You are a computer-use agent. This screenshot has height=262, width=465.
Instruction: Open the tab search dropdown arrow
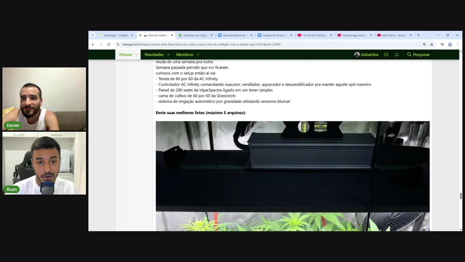(x=93, y=35)
